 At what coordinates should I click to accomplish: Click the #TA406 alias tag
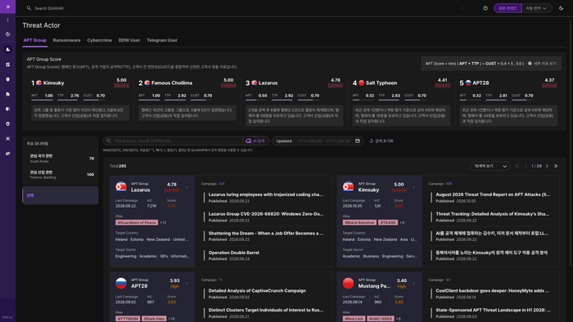pyautogui.click(x=388, y=222)
